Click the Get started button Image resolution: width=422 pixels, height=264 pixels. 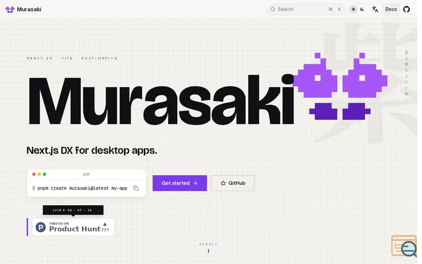[179, 183]
